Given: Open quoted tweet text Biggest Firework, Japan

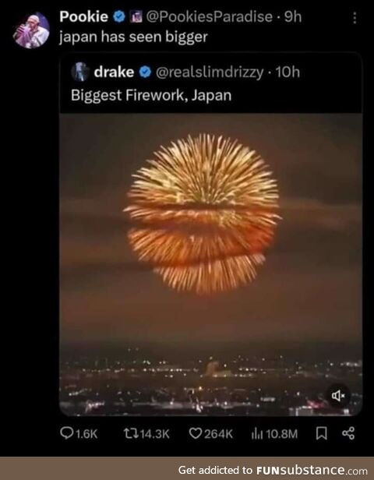Looking at the screenshot, I should click(151, 95).
